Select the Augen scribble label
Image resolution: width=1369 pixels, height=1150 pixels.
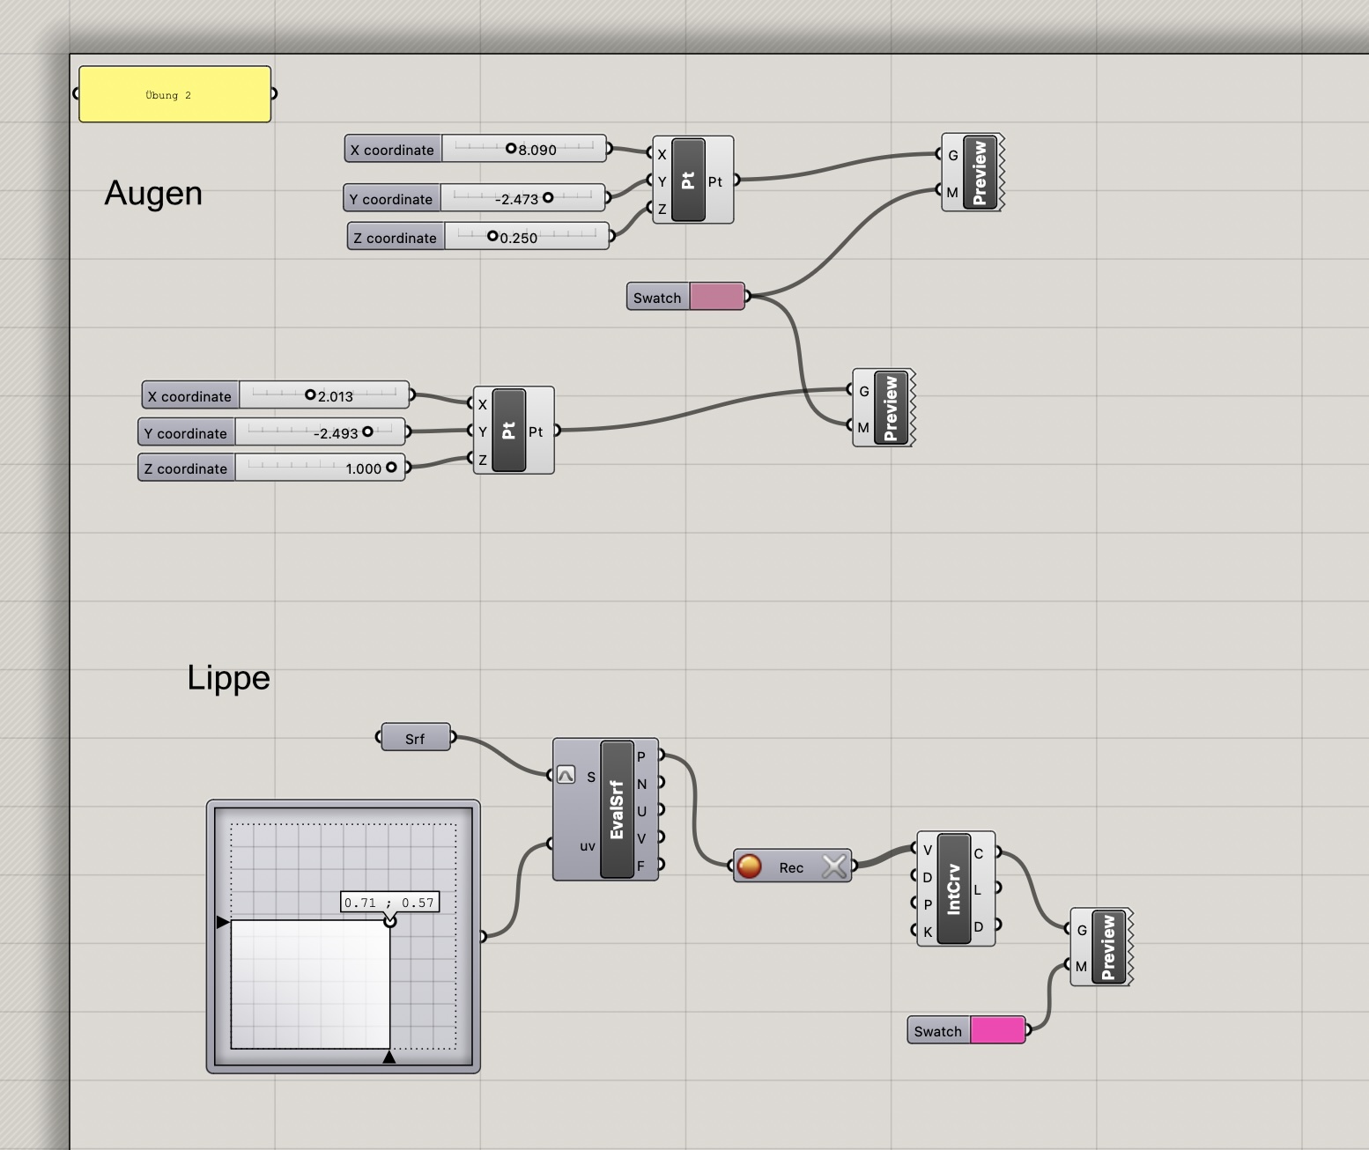pos(153,193)
